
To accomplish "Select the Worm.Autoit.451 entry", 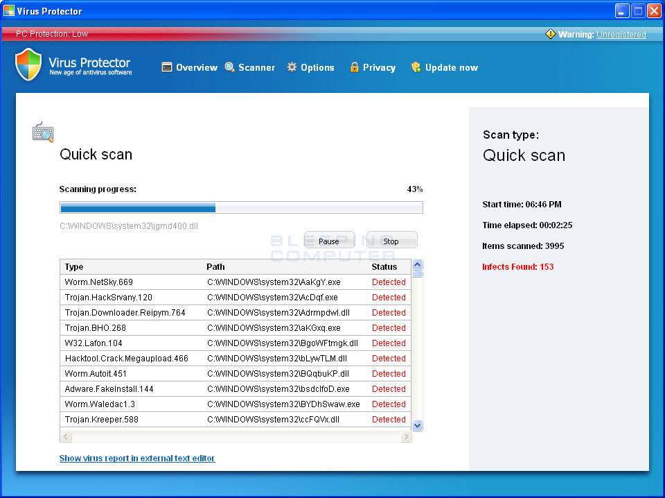I will click(x=236, y=374).
